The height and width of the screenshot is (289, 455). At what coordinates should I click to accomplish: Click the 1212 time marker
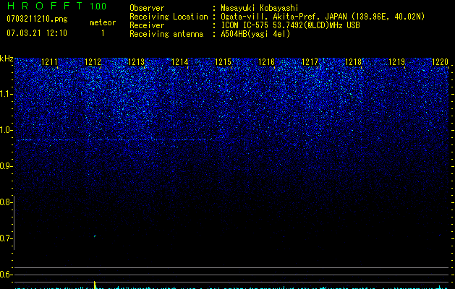point(93,62)
